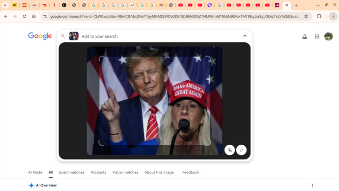The width and height of the screenshot is (339, 191).
Task: Switch to the black 'D' icon tab
Action: point(64,5)
